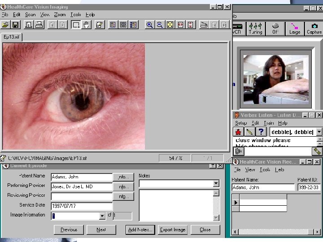Click Close button in Current Episode dialog
The width and height of the screenshot is (323, 242).
205,229
